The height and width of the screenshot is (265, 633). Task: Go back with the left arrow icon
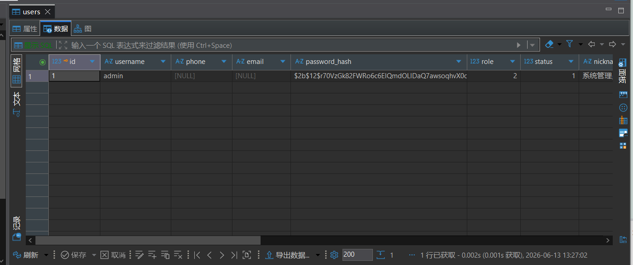click(x=592, y=44)
